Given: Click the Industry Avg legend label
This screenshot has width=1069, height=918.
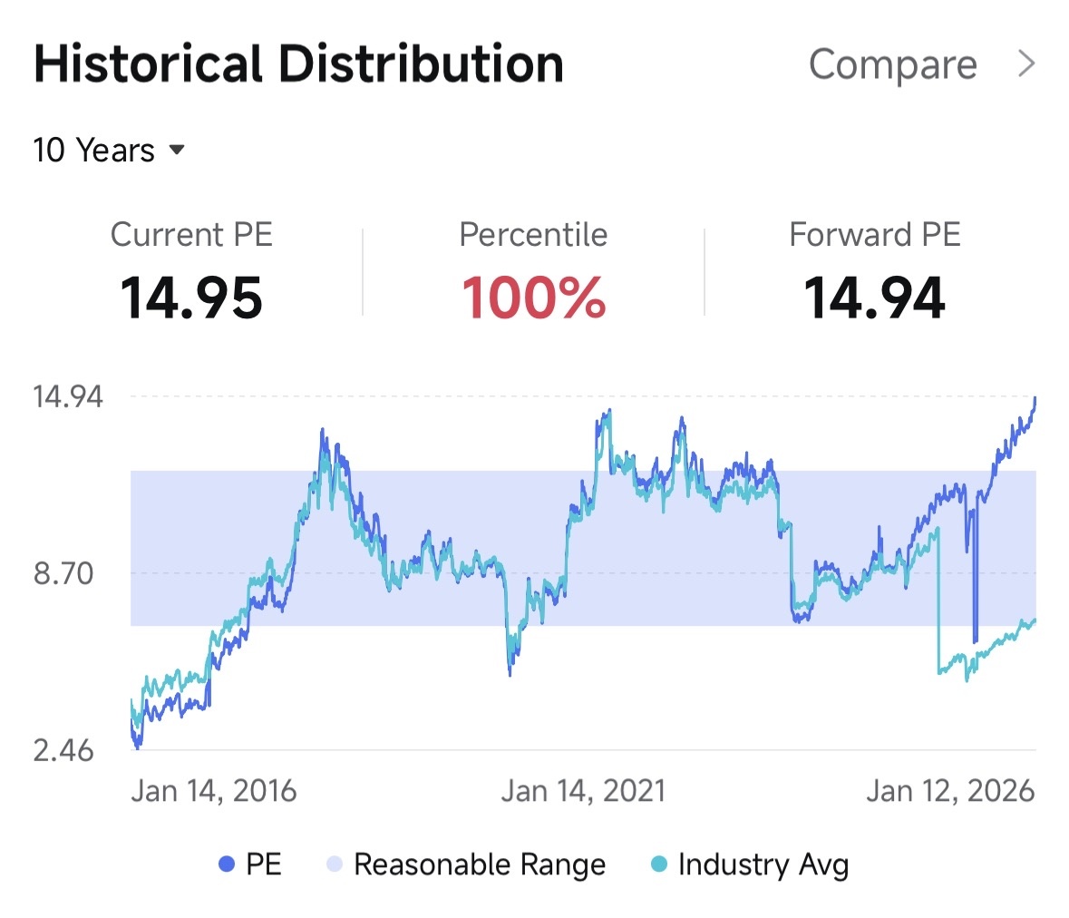Looking at the screenshot, I should click(763, 864).
